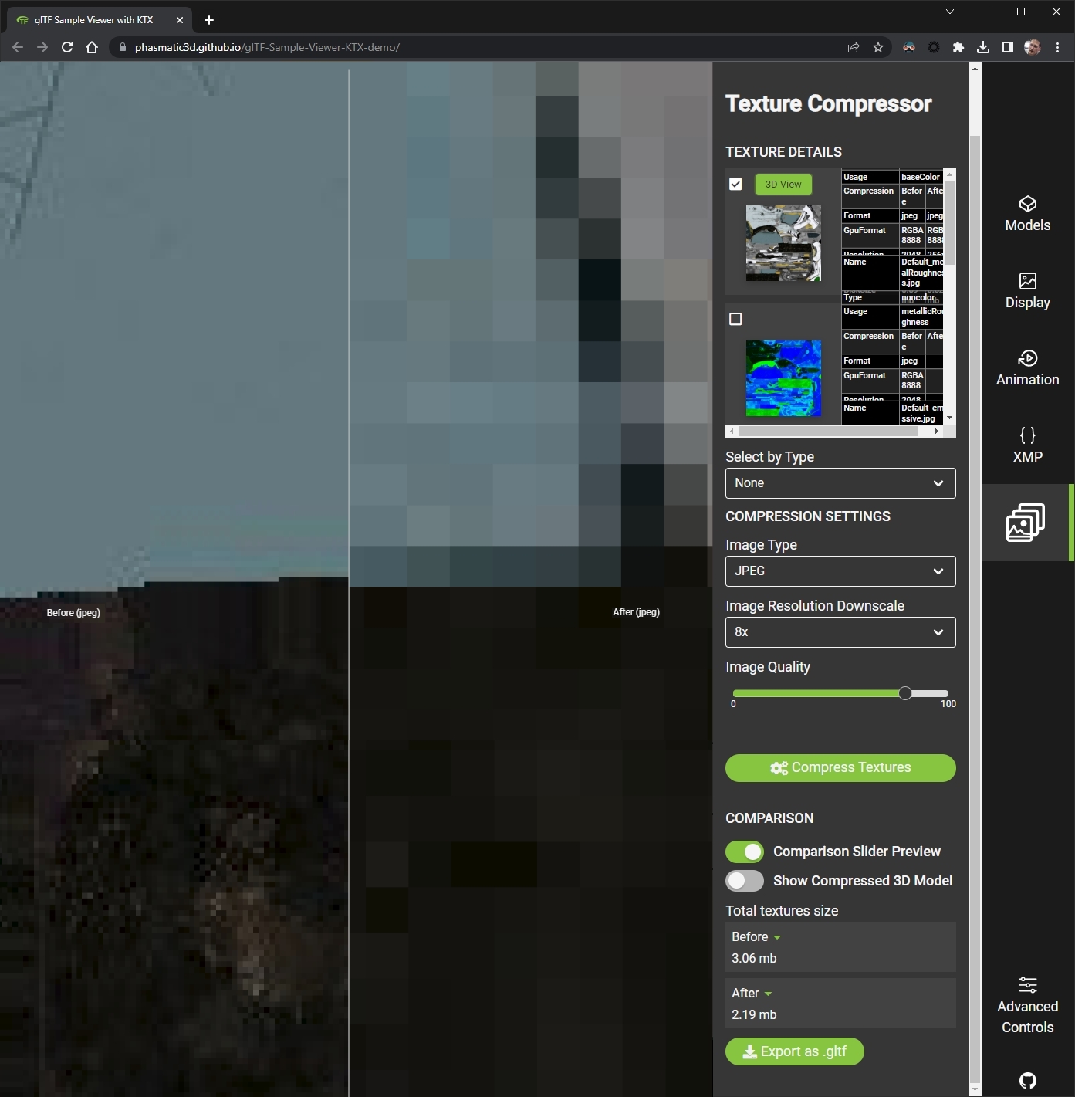Enable Show Compressed 3D Model
Screen dimensions: 1075x1097
pos(744,880)
